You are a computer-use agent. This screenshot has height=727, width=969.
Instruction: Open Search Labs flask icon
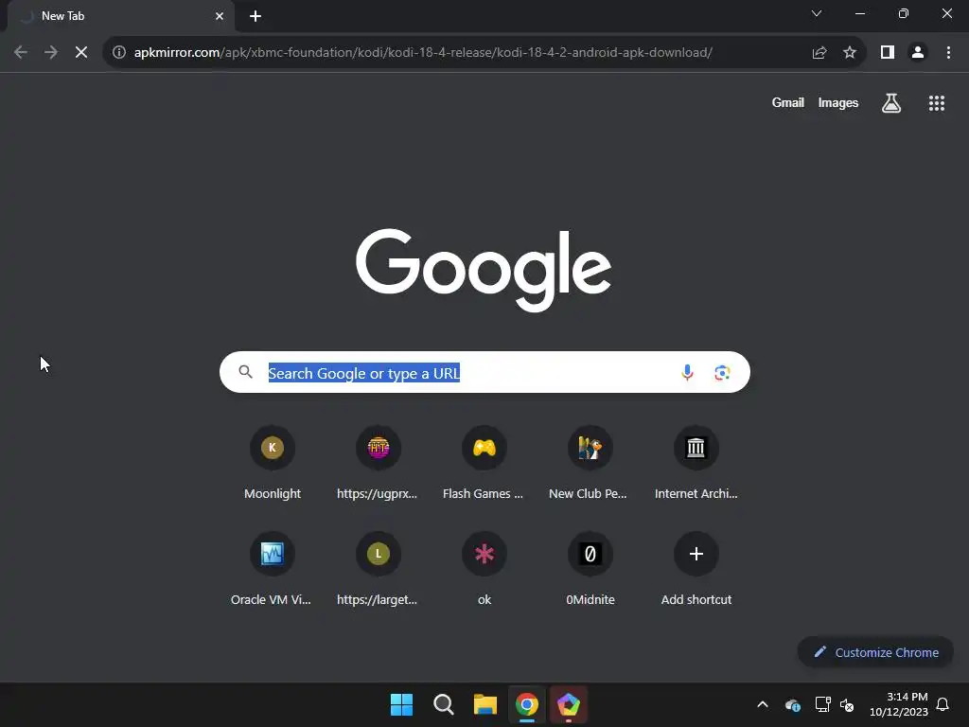coord(891,102)
